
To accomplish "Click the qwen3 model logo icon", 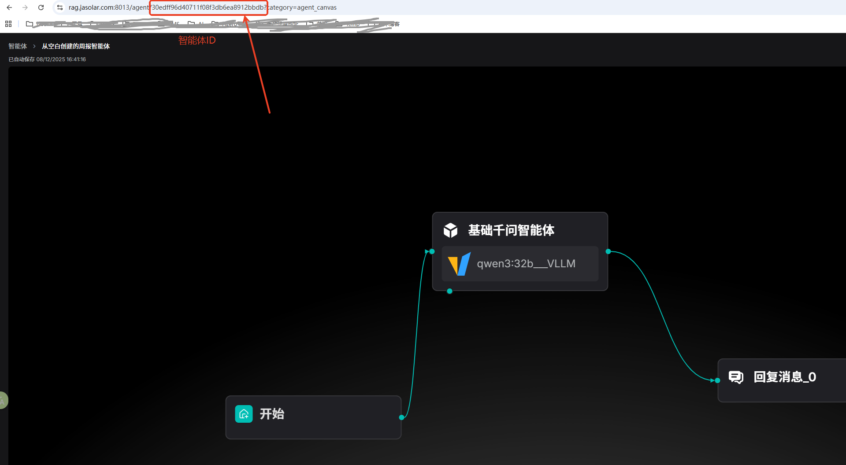I will point(459,264).
